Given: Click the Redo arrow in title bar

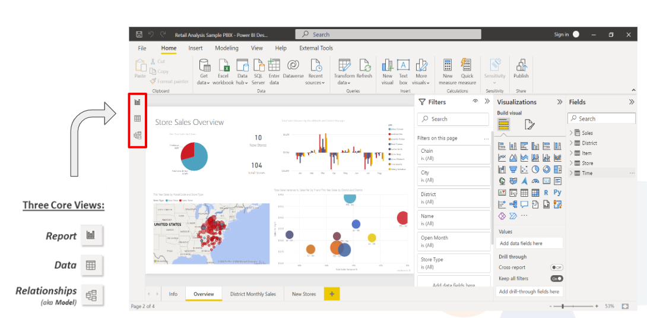Looking at the screenshot, I should 163,34.
